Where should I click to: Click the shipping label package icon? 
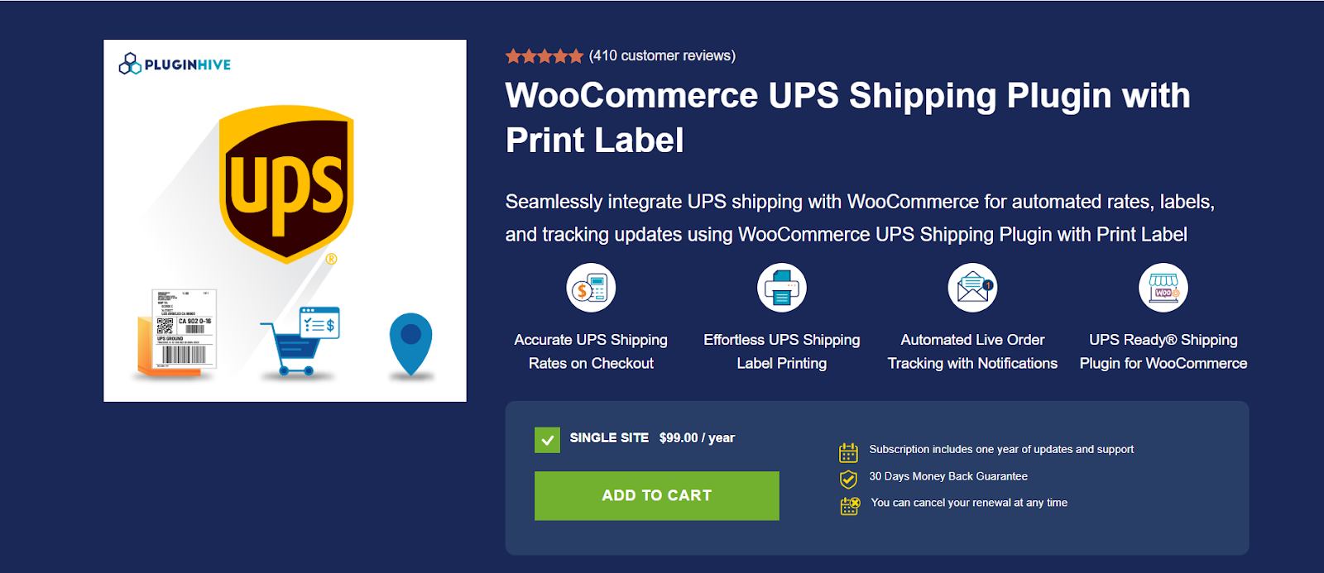tap(178, 332)
